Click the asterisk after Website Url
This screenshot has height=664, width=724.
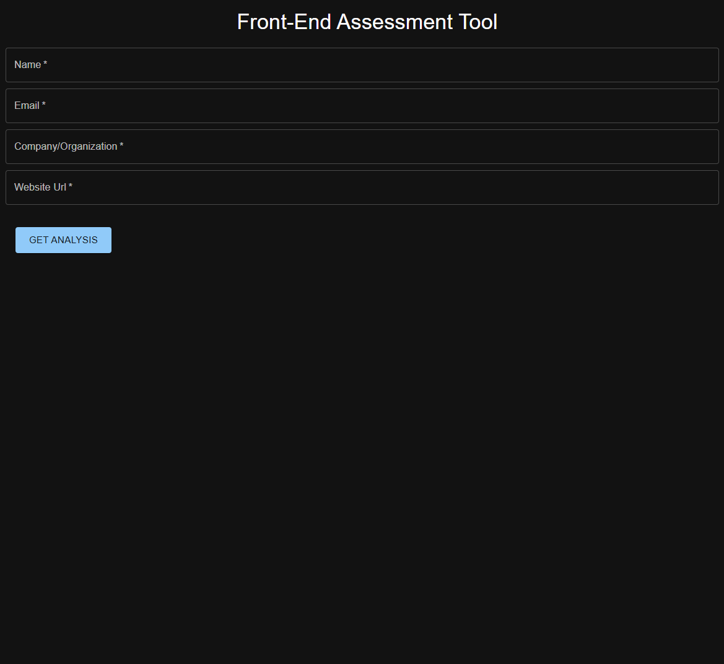(x=71, y=187)
